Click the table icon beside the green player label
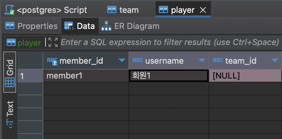 (x=11, y=42)
